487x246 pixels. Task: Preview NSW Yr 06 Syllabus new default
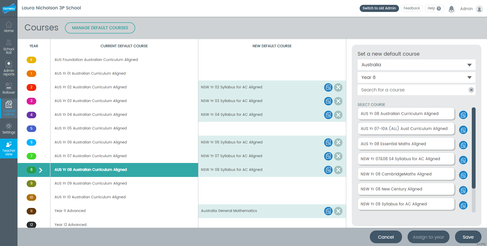(328, 142)
